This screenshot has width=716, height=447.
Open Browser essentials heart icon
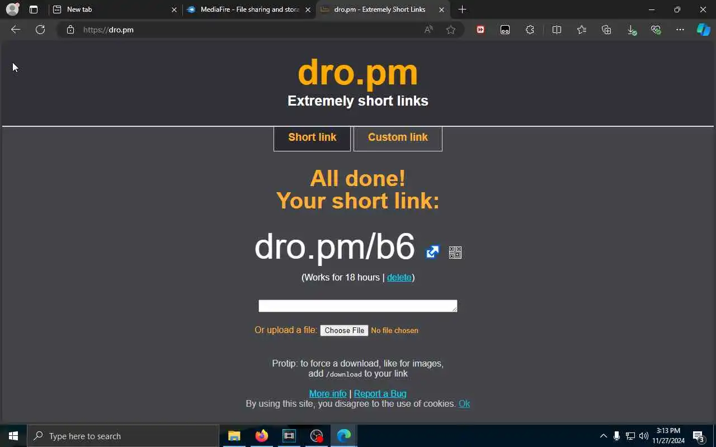(656, 30)
